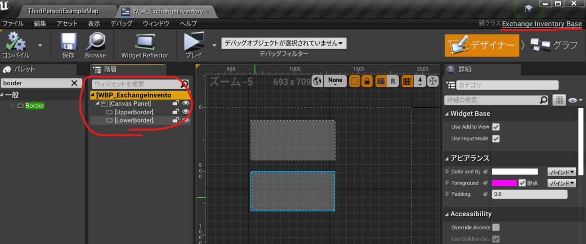This screenshot has width=586, height=244.
Task: Open the Compile options dropdown arrow
Action: 40,45
